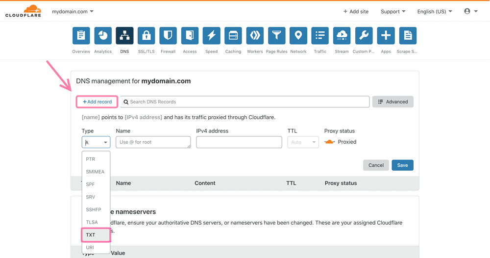
Task: Save the new DNS record
Action: (x=402, y=165)
